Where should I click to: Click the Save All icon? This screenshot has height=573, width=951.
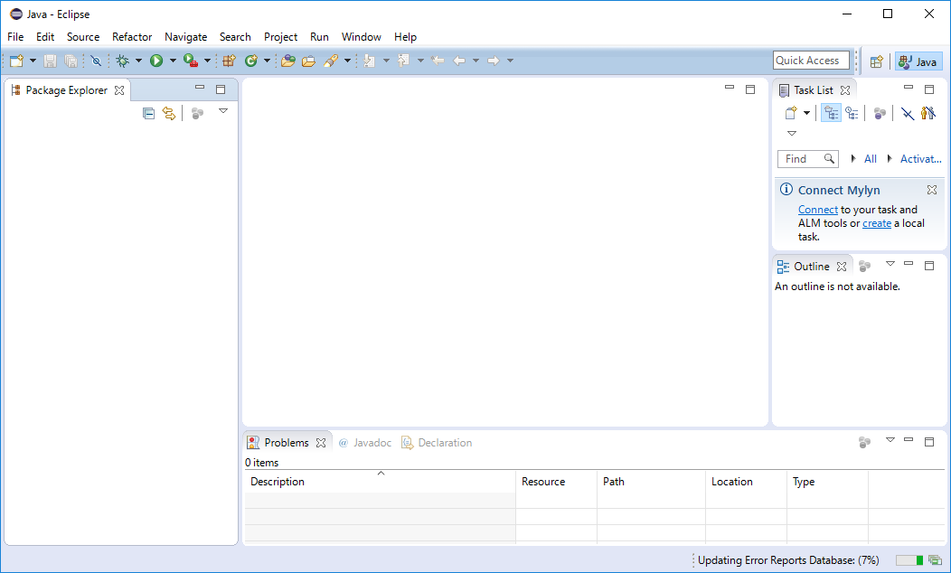coord(71,61)
